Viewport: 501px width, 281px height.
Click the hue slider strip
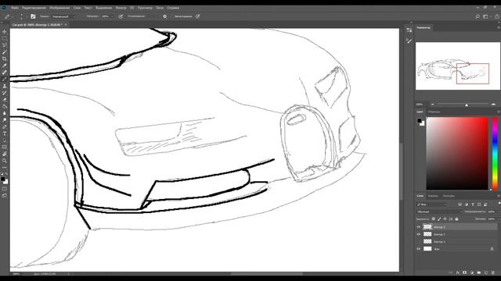[495, 153]
